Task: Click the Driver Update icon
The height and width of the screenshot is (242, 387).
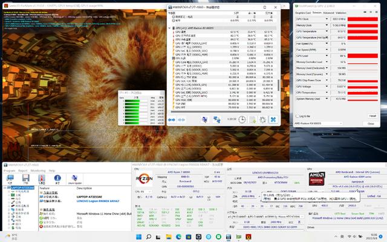Action: pyautogui.click(x=74, y=178)
